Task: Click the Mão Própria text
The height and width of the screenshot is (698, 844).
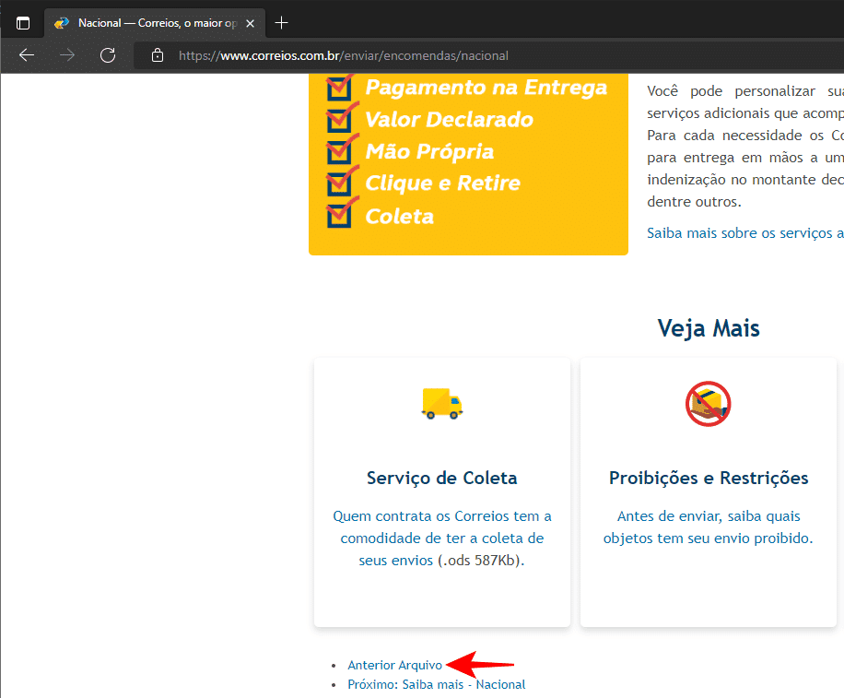Action: pos(429,152)
